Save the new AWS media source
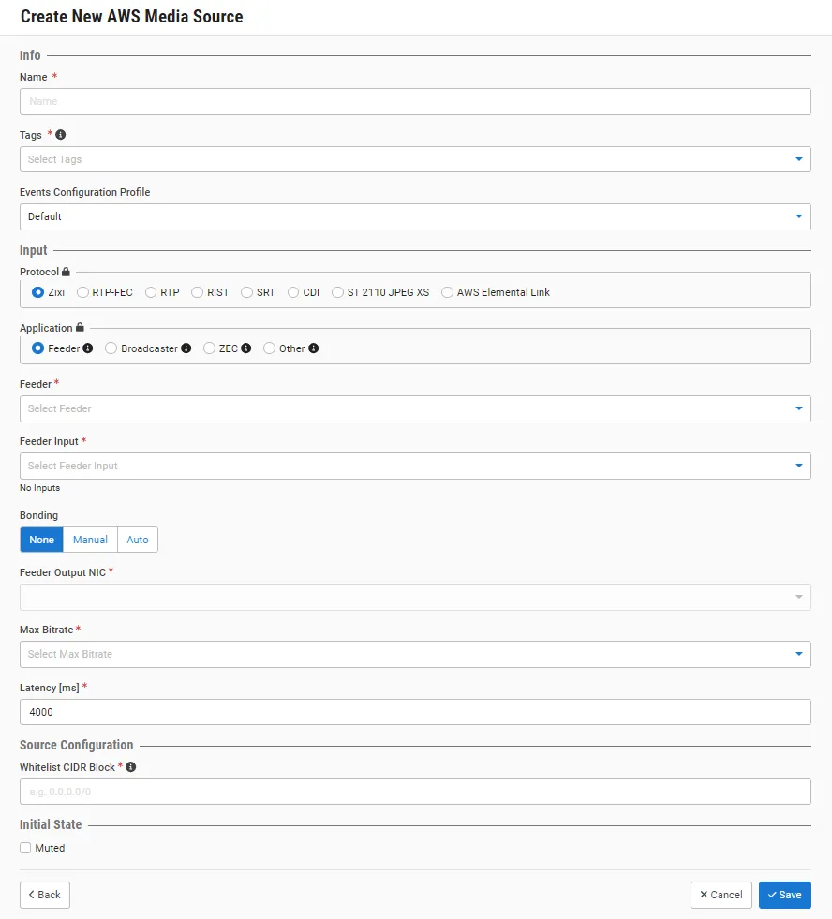The width and height of the screenshot is (832, 919). click(x=785, y=895)
